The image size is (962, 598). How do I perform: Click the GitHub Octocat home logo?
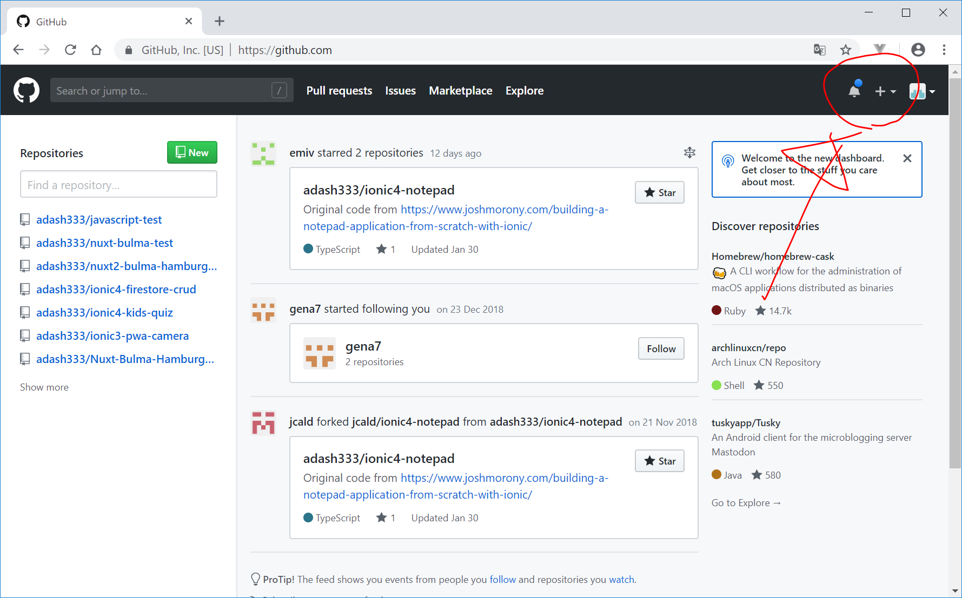click(26, 90)
